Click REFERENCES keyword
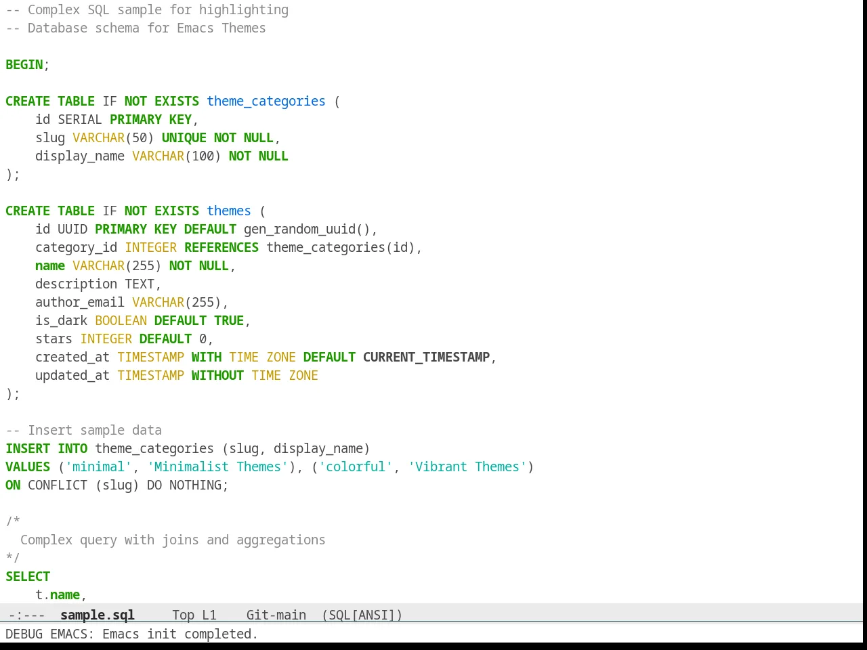The image size is (867, 650). (221, 247)
